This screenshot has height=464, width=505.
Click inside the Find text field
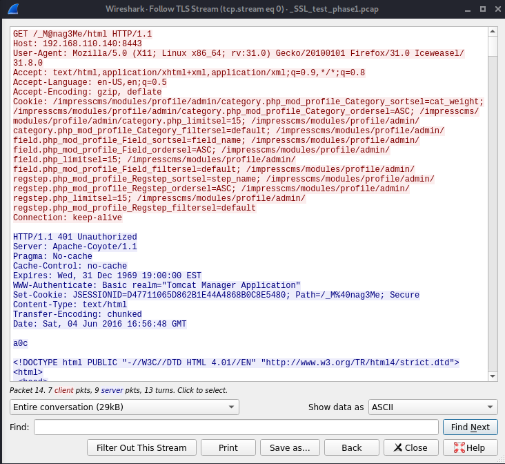pyautogui.click(x=236, y=427)
